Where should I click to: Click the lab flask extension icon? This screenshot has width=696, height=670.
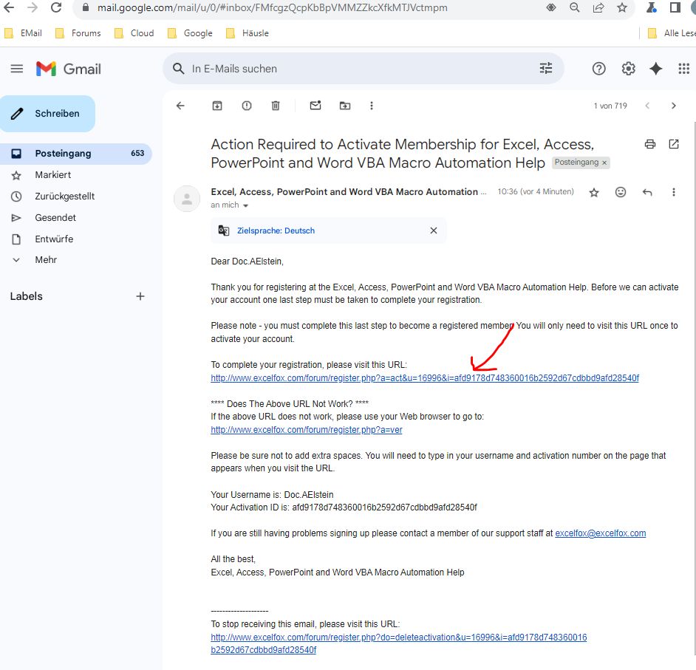coord(651,7)
